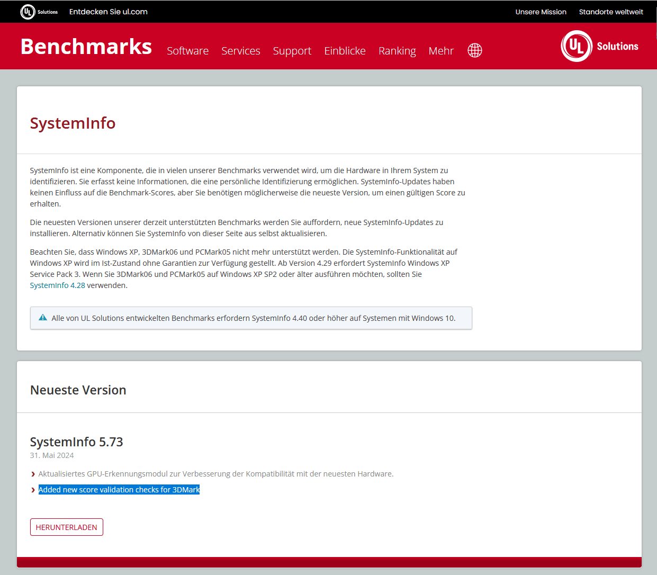The height and width of the screenshot is (575, 657).
Task: Click the HERUNTERLADEN button
Action: coord(67,527)
